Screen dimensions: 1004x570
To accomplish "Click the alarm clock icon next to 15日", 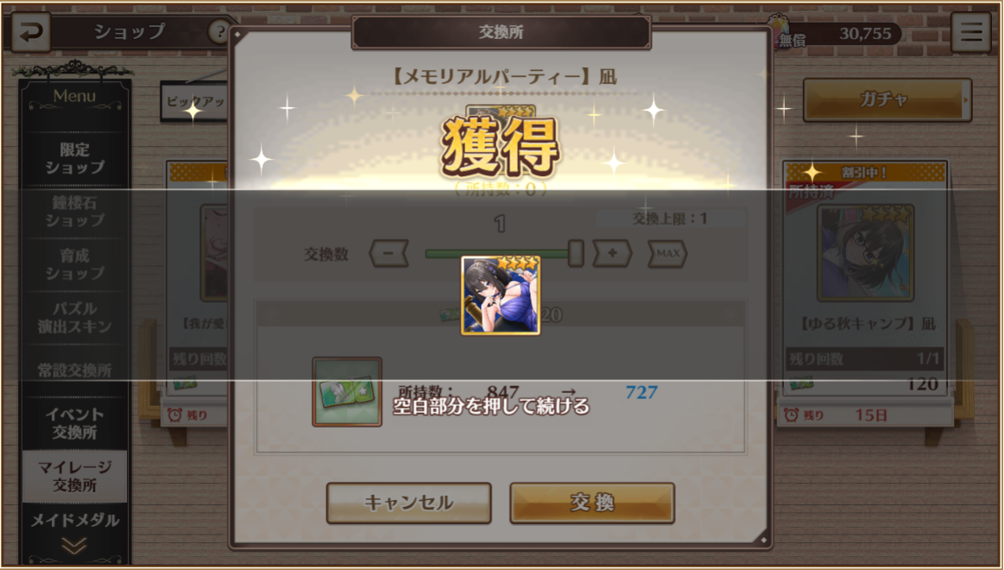I will 792,415.
